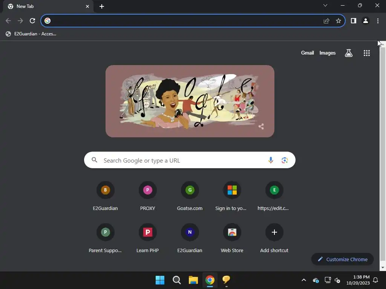Click the page vertical scrollbar

pos(383,154)
